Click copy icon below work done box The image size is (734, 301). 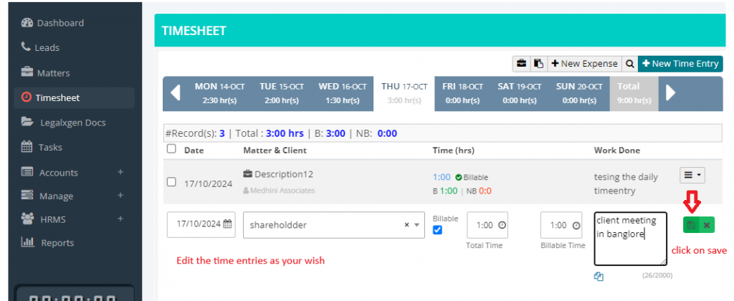[599, 277]
